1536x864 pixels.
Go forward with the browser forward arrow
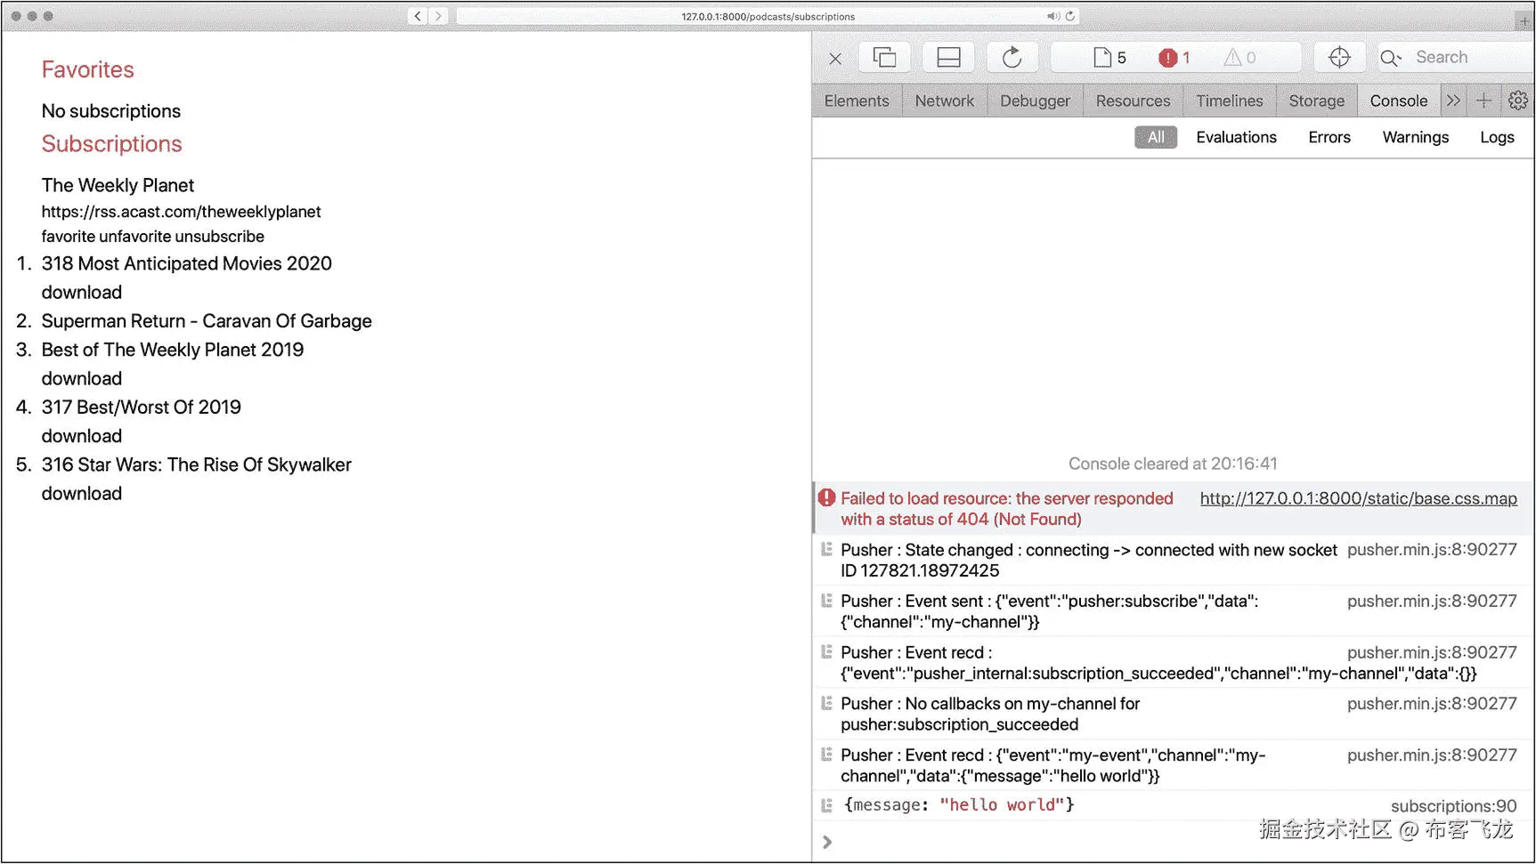tap(438, 16)
